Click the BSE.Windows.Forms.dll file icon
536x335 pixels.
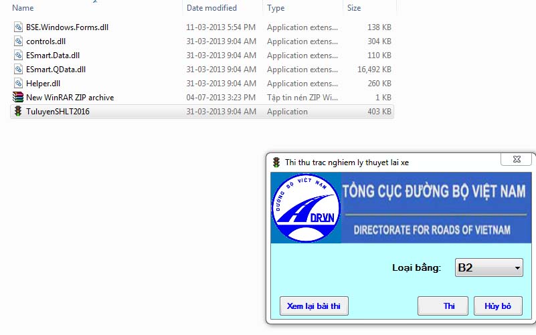tap(18, 27)
